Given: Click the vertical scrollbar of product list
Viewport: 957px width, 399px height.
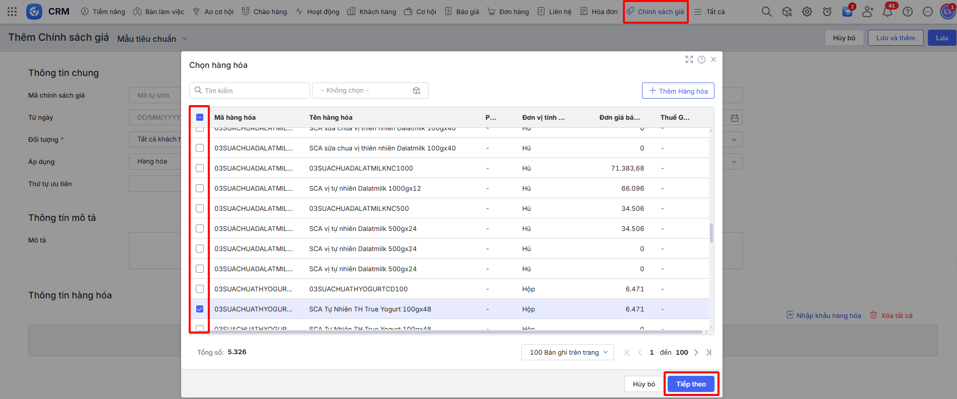Looking at the screenshot, I should pyautogui.click(x=711, y=233).
